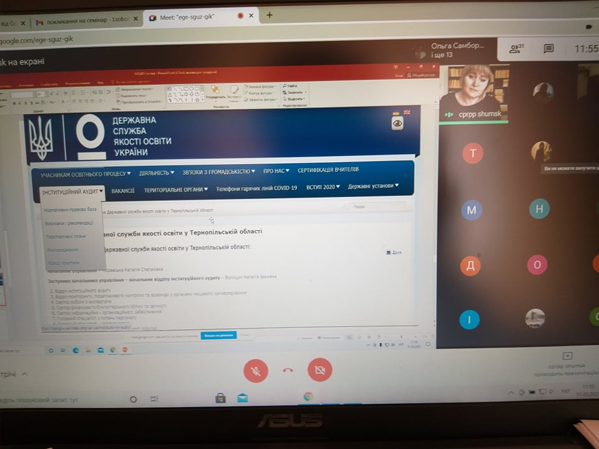Click the recording indicator on Meet tab
The height and width of the screenshot is (449, 599).
[x=240, y=16]
